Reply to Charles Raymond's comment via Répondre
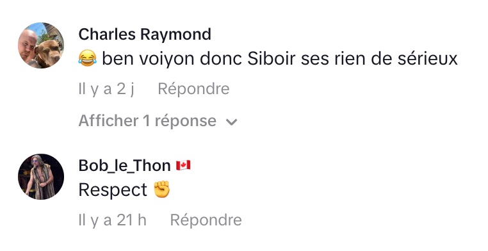The width and height of the screenshot is (488, 251). click(193, 89)
